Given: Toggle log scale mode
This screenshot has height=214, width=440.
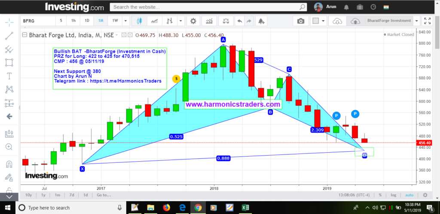Looking at the screenshot, I should [394, 195].
